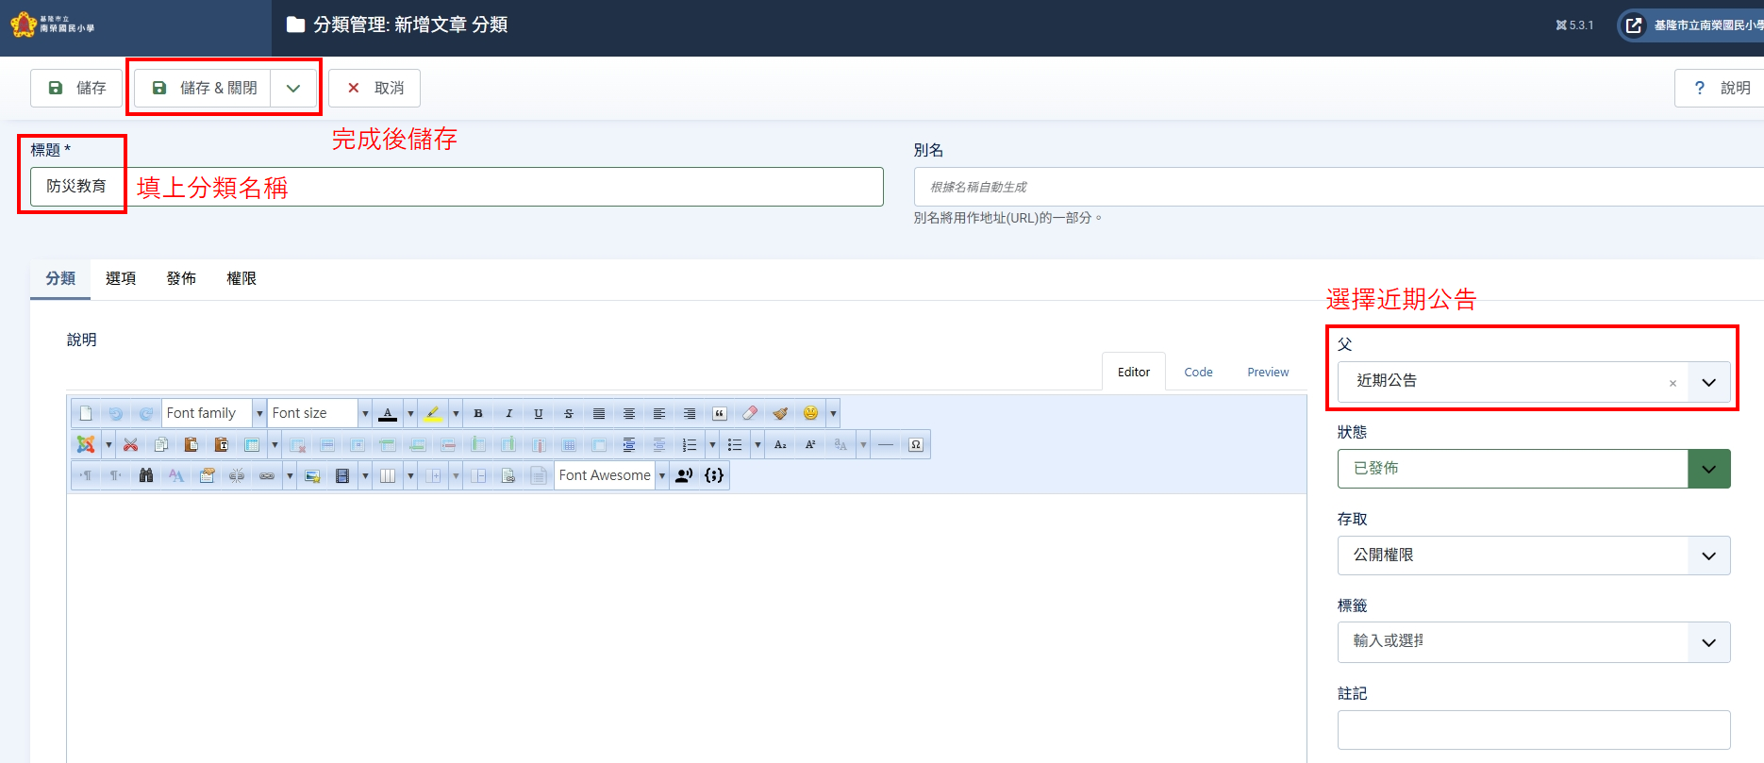Click the remove format eraser icon
Image resolution: width=1764 pixels, height=763 pixels.
click(x=750, y=413)
